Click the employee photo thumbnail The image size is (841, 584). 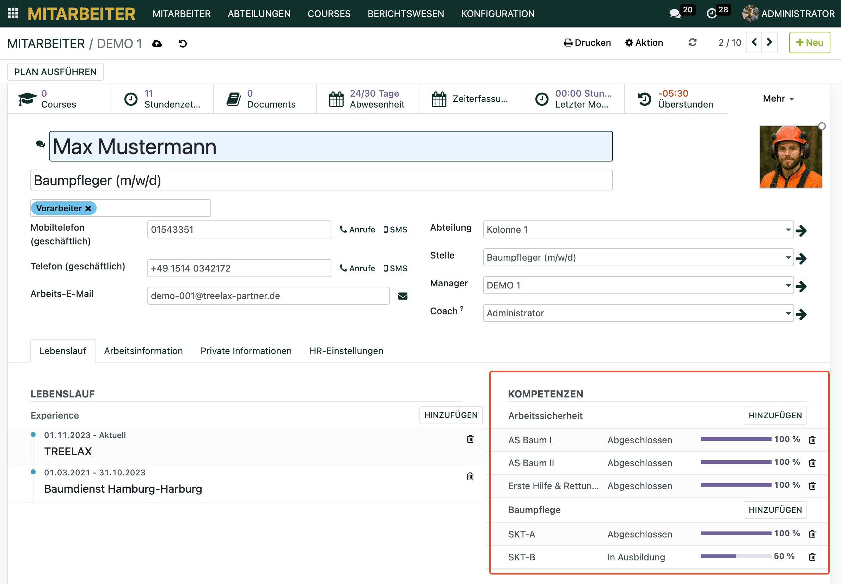tap(791, 157)
